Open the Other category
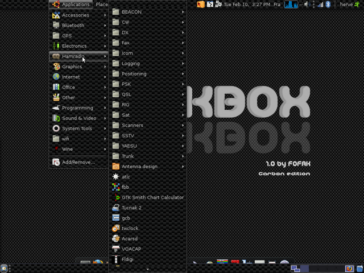This screenshot has height=273, width=364. pos(78,97)
